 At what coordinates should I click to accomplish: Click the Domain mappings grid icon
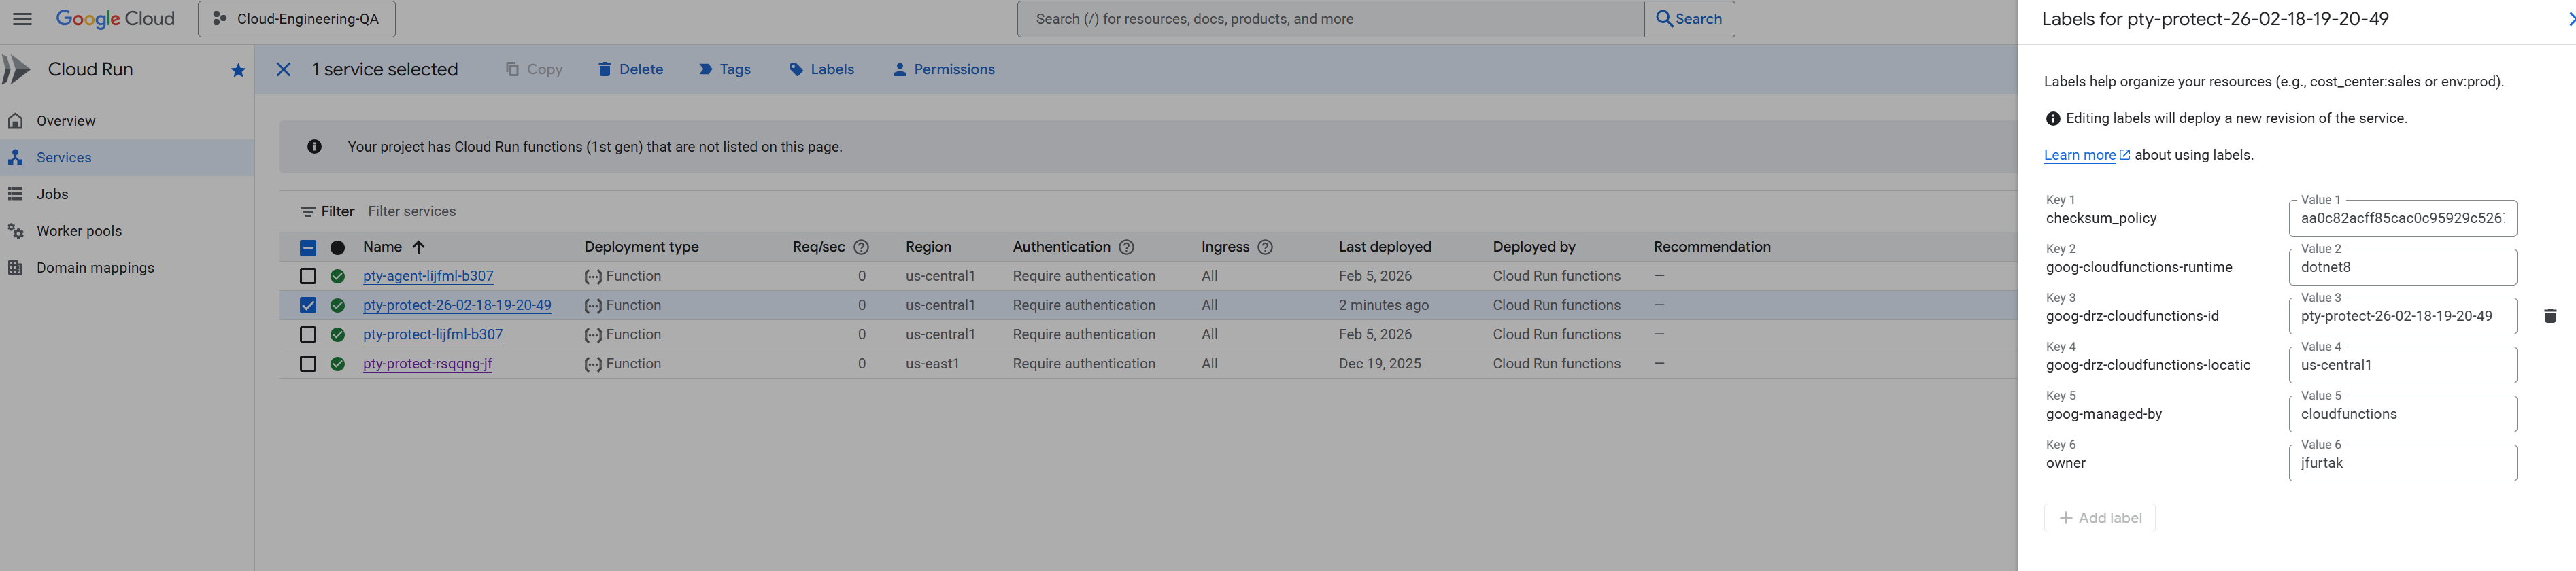[15, 268]
